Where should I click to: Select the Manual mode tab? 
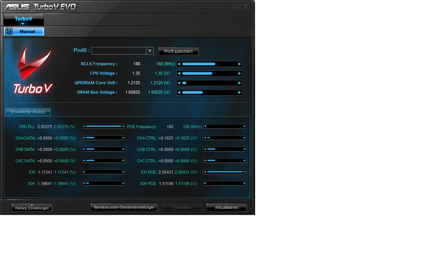point(24,31)
